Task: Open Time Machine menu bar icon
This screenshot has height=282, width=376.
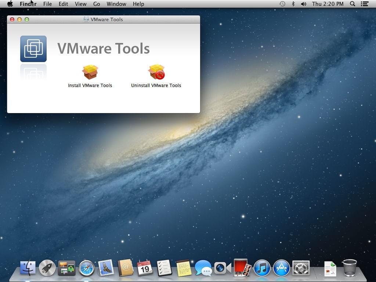Action: [282, 4]
